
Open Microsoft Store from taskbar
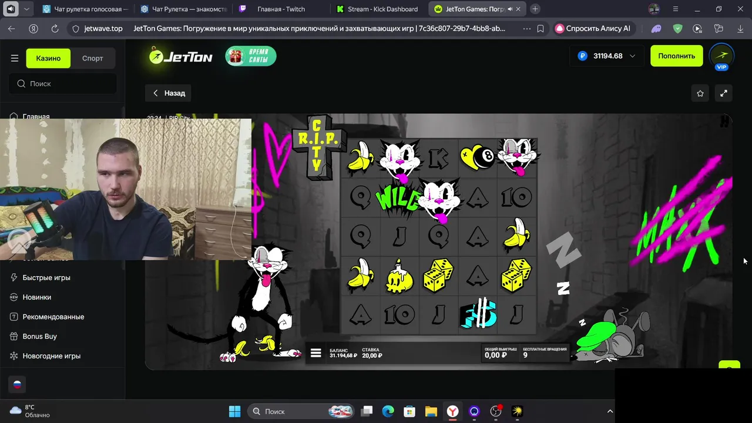click(x=409, y=411)
